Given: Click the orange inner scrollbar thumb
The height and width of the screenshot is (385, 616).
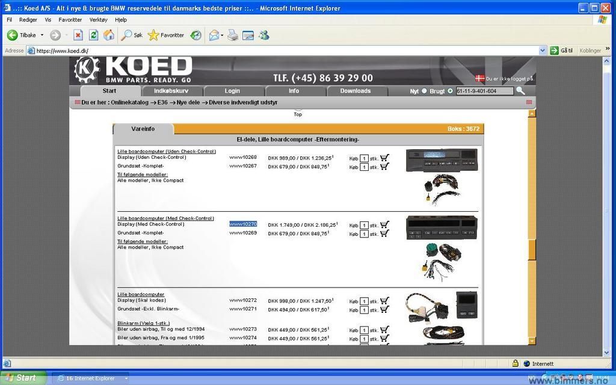Looking at the screenshot, I should tap(532, 250).
